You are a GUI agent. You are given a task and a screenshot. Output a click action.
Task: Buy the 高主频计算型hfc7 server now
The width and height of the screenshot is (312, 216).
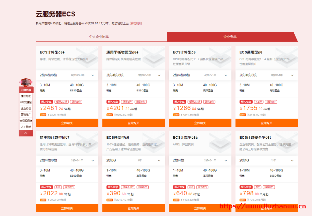[67, 208]
